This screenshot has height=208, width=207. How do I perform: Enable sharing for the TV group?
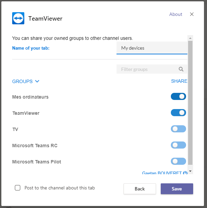coord(178,129)
